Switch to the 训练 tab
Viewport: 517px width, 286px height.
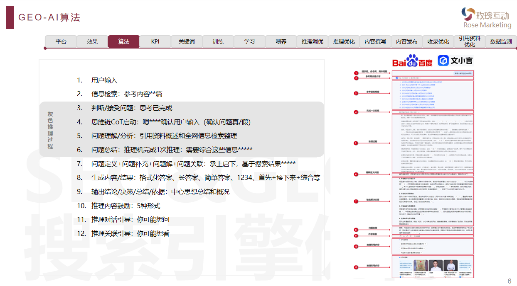coord(218,41)
